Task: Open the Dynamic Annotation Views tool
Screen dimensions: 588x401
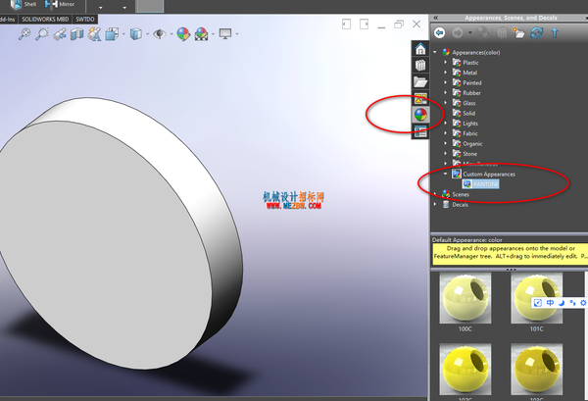Action: point(94,34)
